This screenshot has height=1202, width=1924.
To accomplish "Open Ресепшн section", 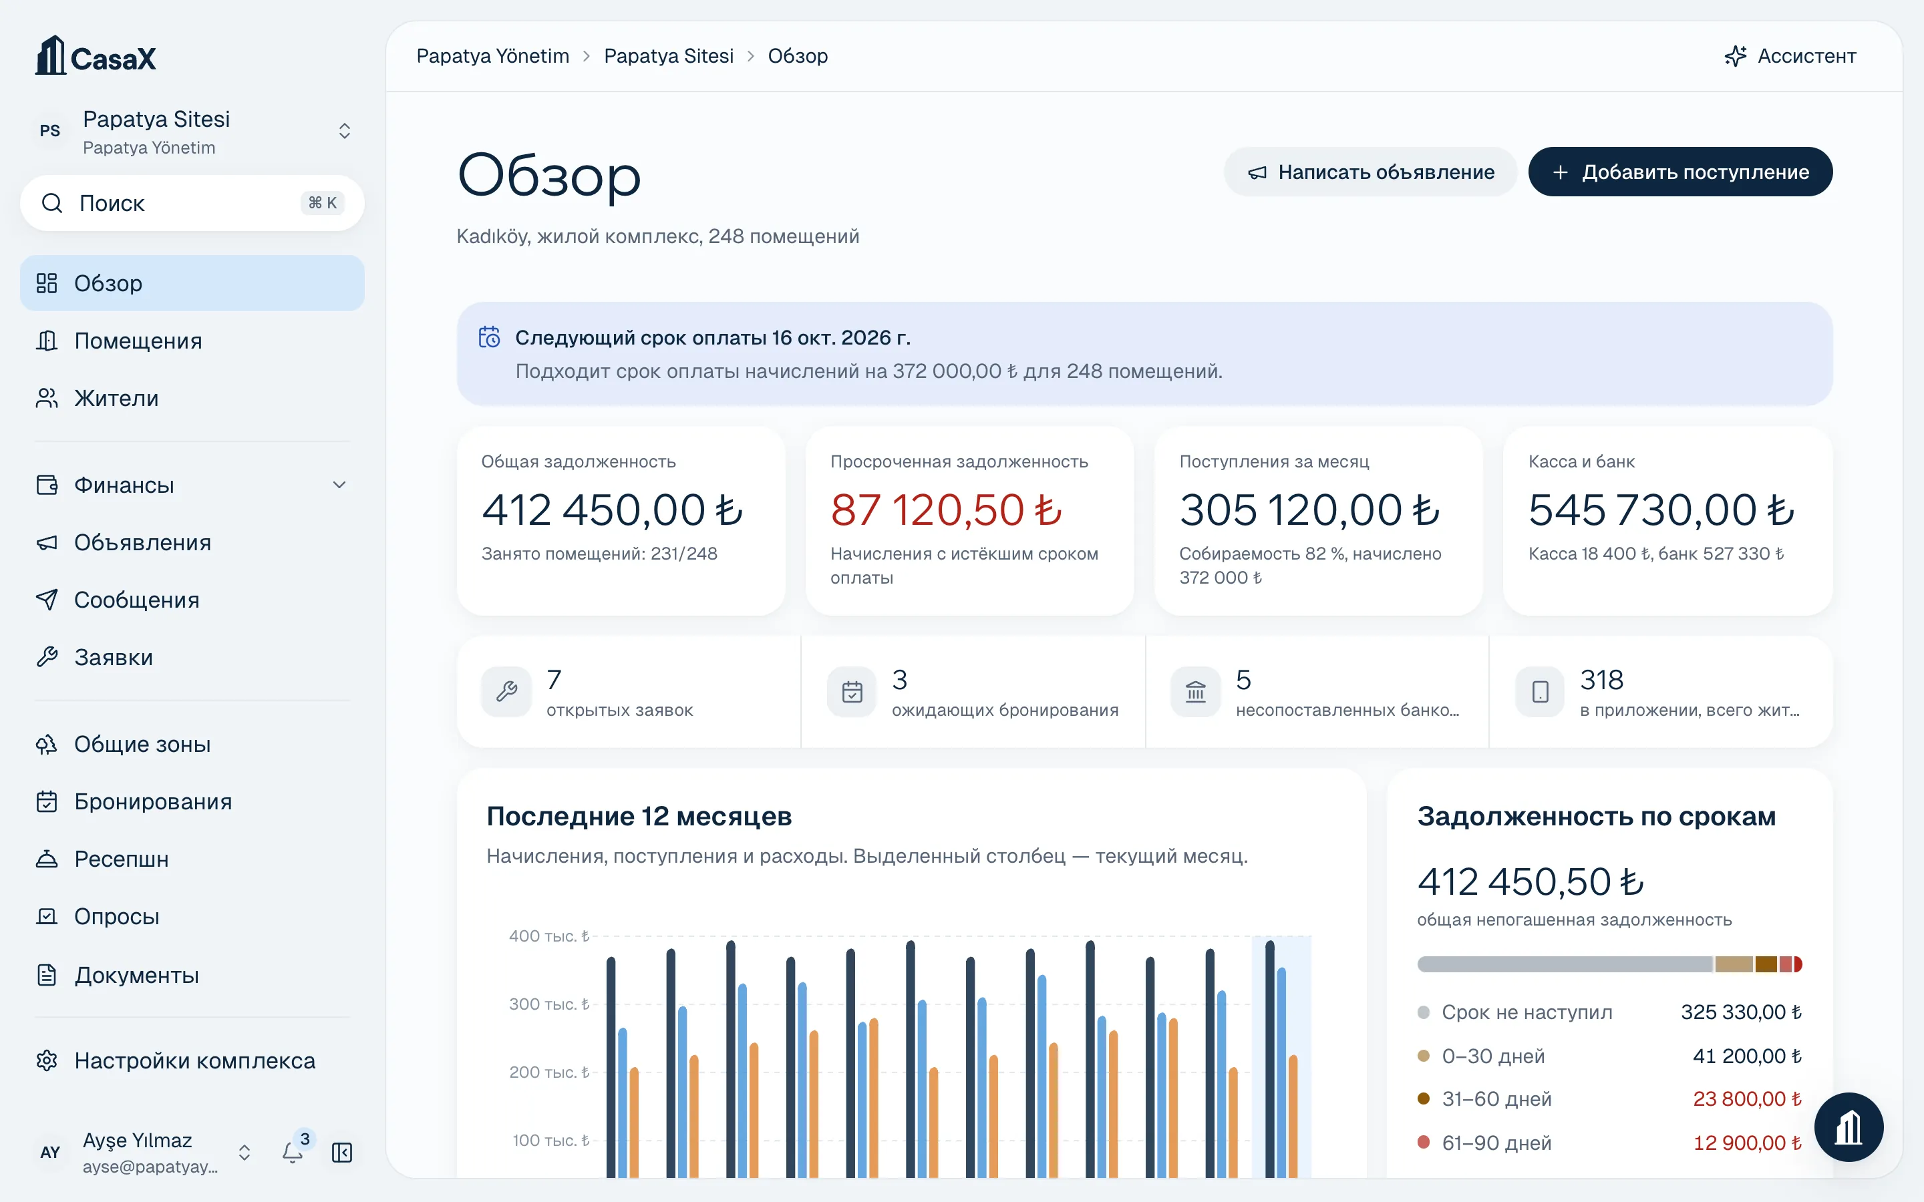I will coord(192,859).
